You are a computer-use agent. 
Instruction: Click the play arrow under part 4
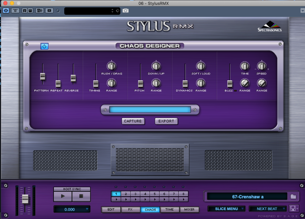(x=145, y=199)
